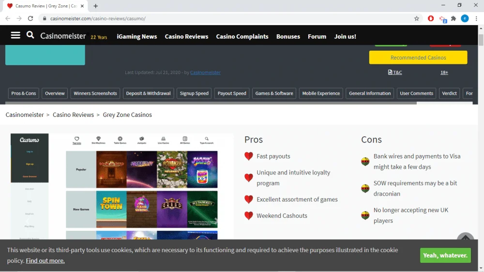Open Casino Reviews menu
Screen dimensions: 484x272
tap(186, 36)
